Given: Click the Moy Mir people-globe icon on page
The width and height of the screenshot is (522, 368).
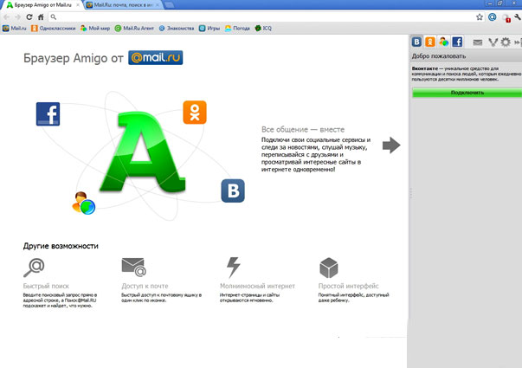Looking at the screenshot, I should 84,203.
